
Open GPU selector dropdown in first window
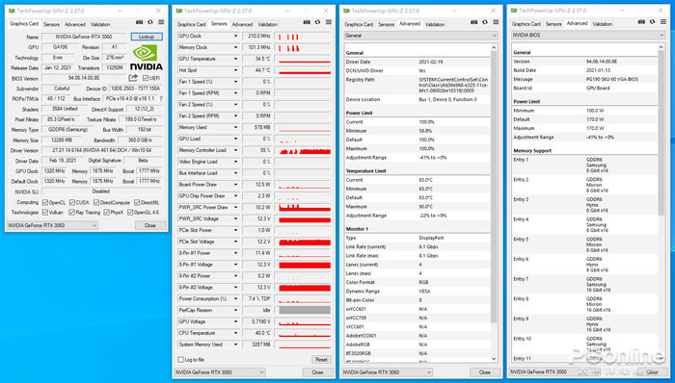click(52, 225)
